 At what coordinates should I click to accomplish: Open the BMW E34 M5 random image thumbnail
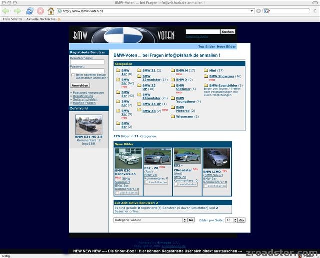pyautogui.click(x=89, y=124)
